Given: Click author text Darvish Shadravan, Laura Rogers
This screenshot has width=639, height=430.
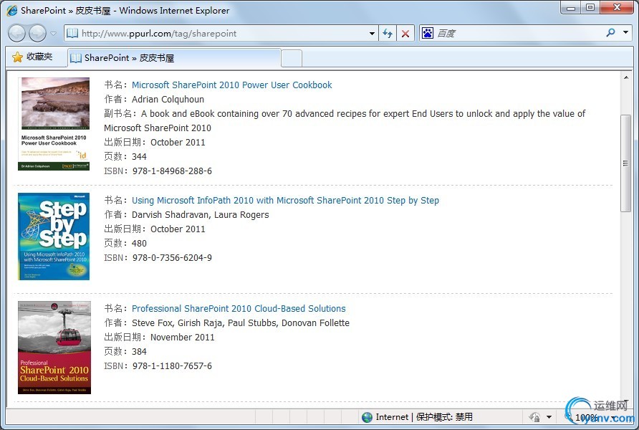Looking at the screenshot, I should 200,215.
